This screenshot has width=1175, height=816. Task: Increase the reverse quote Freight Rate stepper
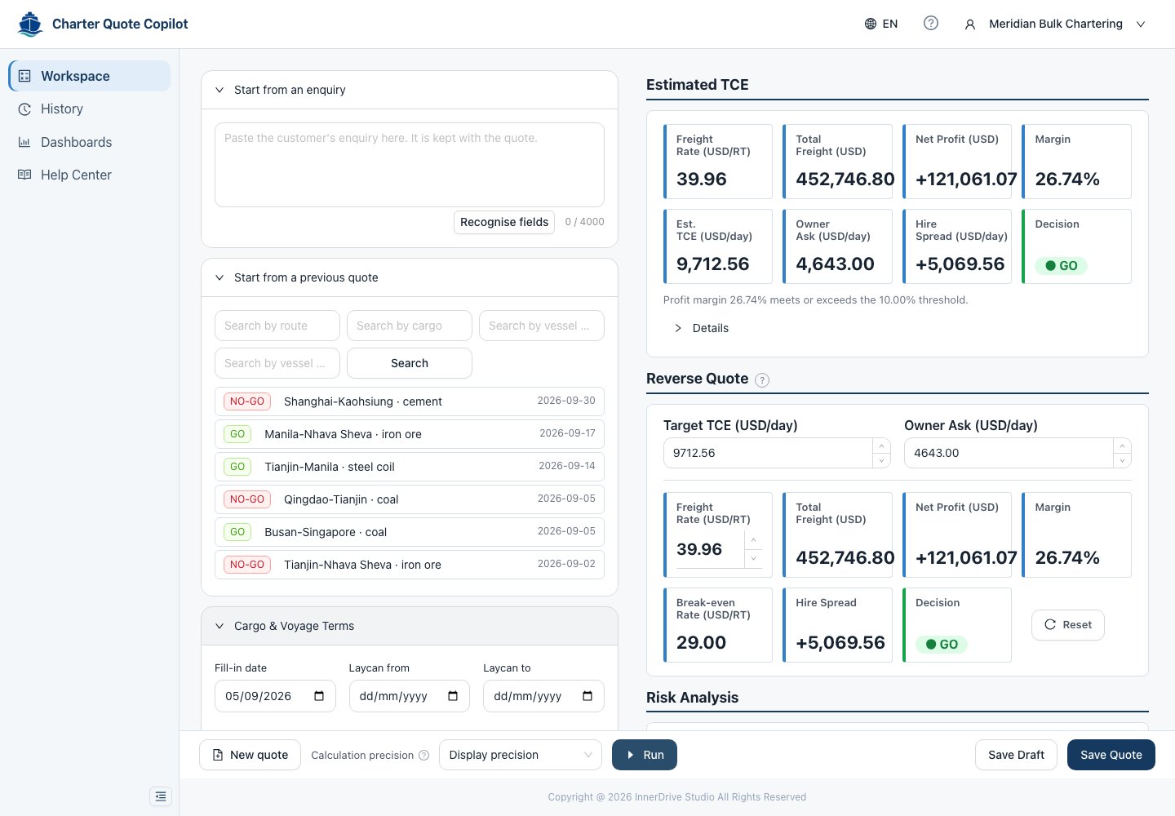753,540
